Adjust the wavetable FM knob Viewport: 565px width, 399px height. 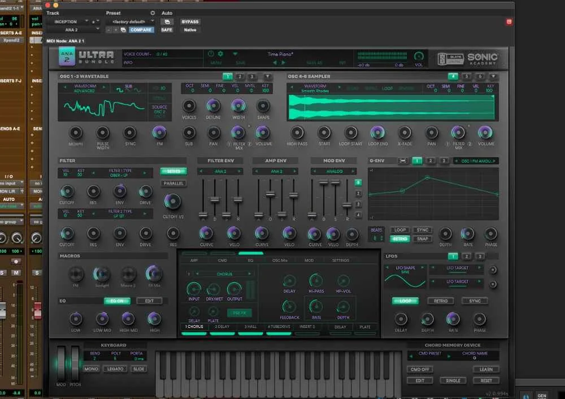pyautogui.click(x=159, y=133)
